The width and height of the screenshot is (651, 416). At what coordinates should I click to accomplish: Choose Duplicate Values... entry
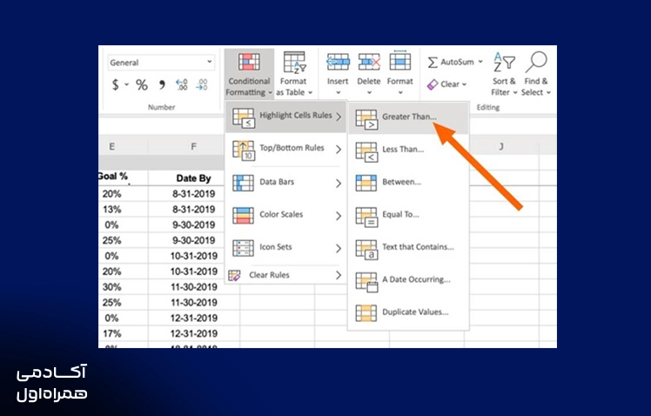coord(408,312)
